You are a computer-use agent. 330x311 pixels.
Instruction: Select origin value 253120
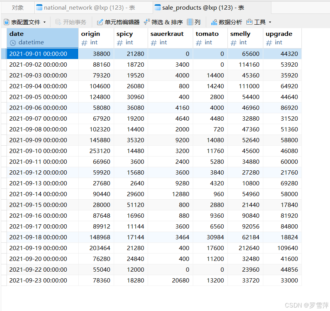96,151
